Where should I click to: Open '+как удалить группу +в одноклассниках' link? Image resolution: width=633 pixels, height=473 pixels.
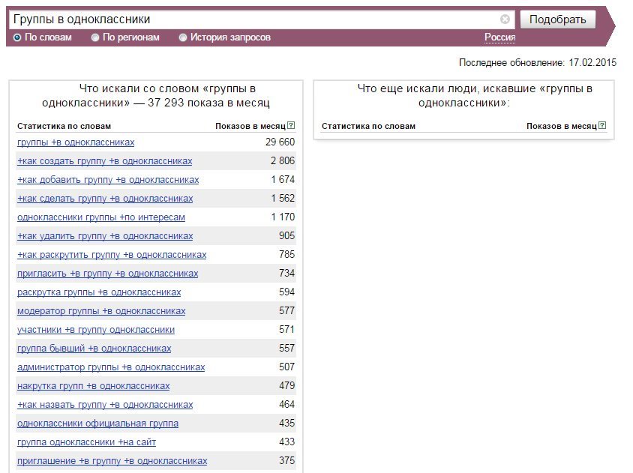105,235
